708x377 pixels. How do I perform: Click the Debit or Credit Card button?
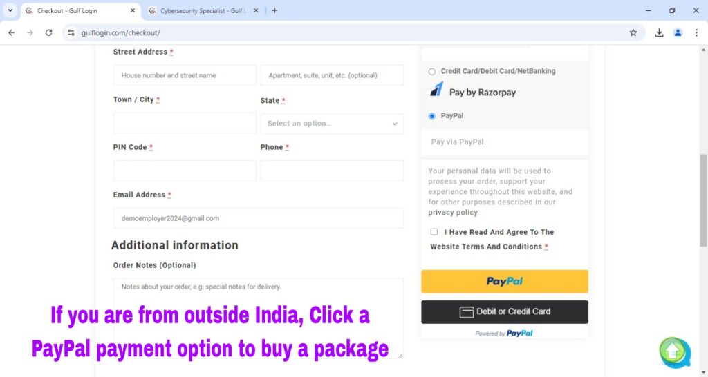click(505, 311)
